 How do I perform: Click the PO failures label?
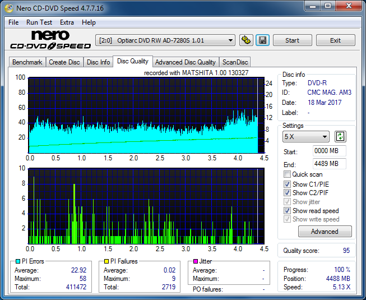point(208,289)
